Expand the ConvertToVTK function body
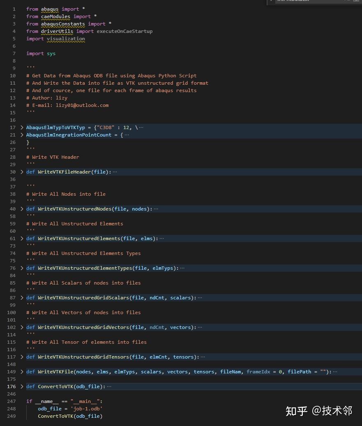Viewport: 362px width, 426px height. (x=22, y=387)
